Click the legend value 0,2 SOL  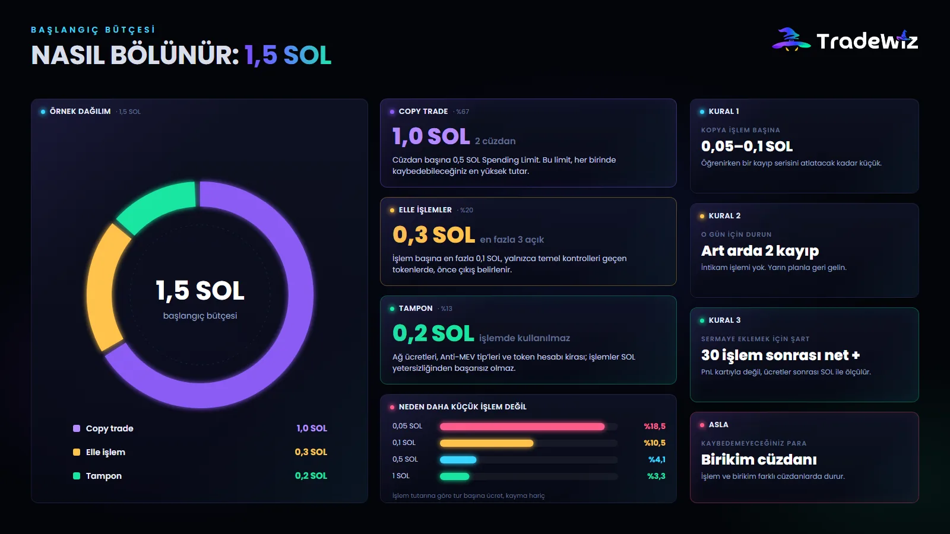click(x=311, y=476)
